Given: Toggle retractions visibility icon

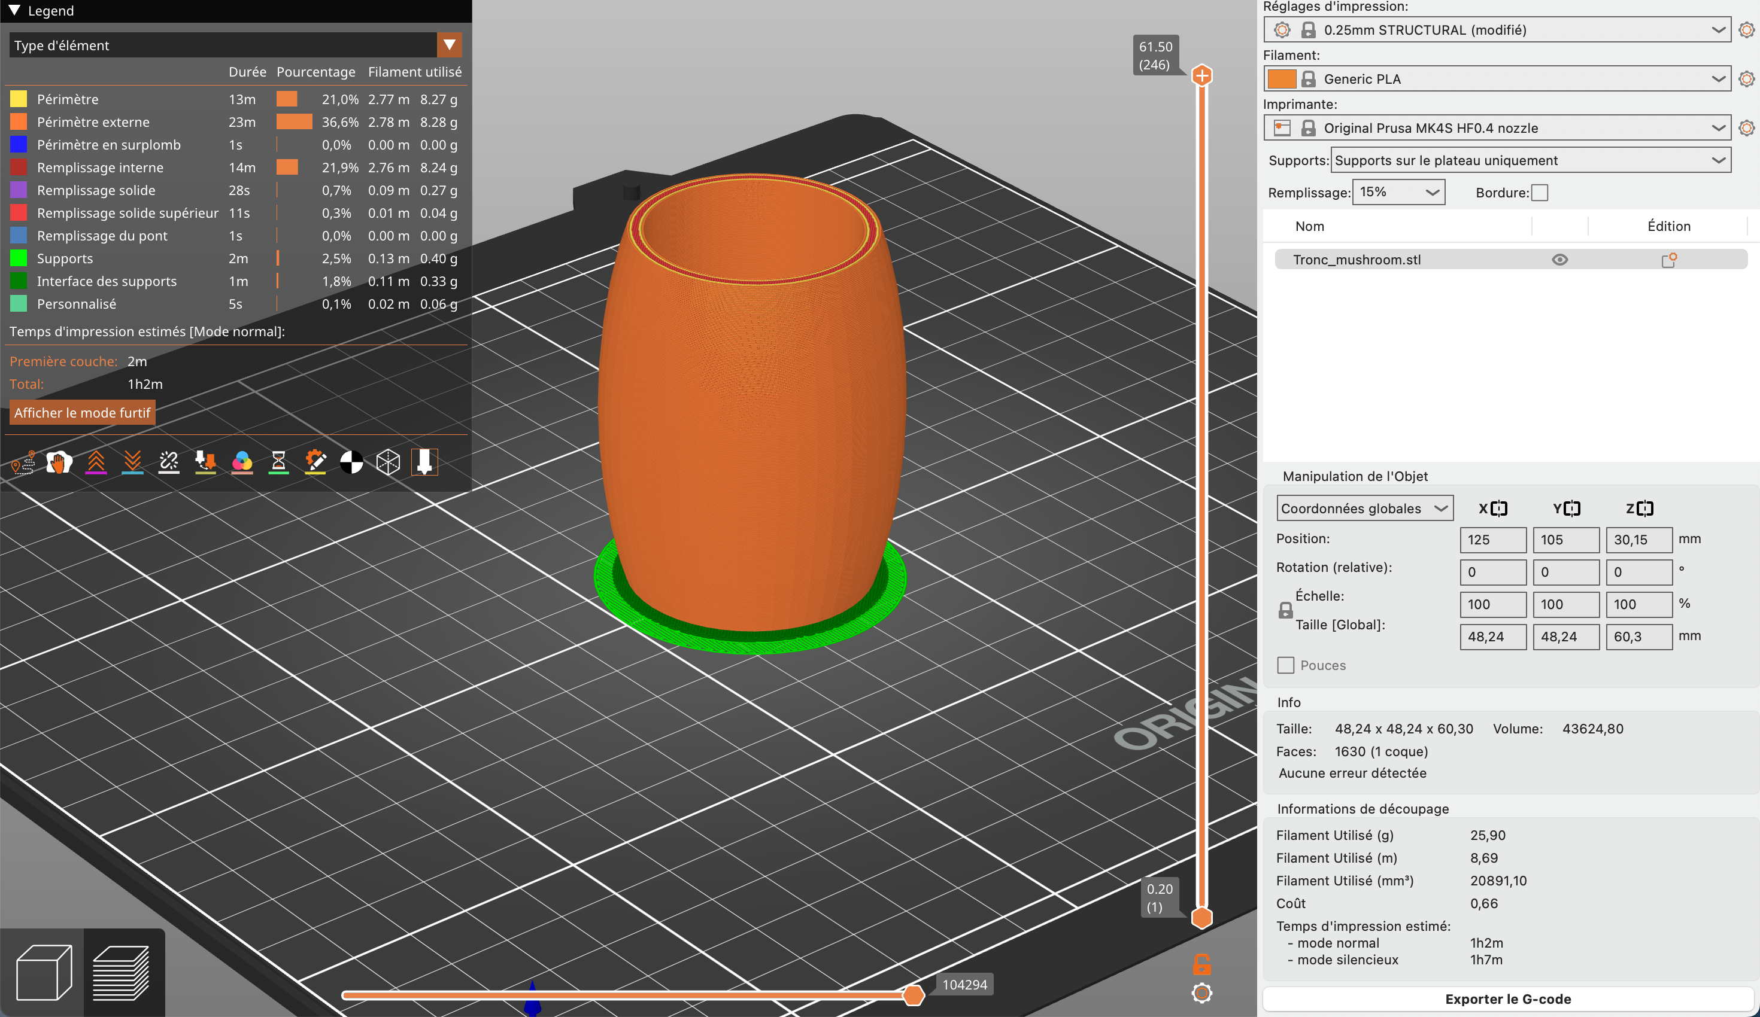Looking at the screenshot, I should pyautogui.click(x=96, y=462).
